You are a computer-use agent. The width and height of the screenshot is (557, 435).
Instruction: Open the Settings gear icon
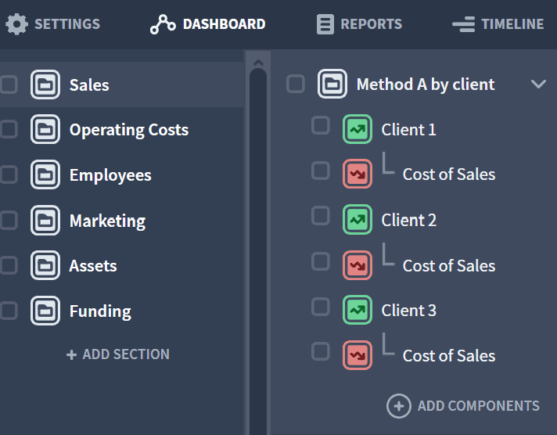pyautogui.click(x=16, y=24)
